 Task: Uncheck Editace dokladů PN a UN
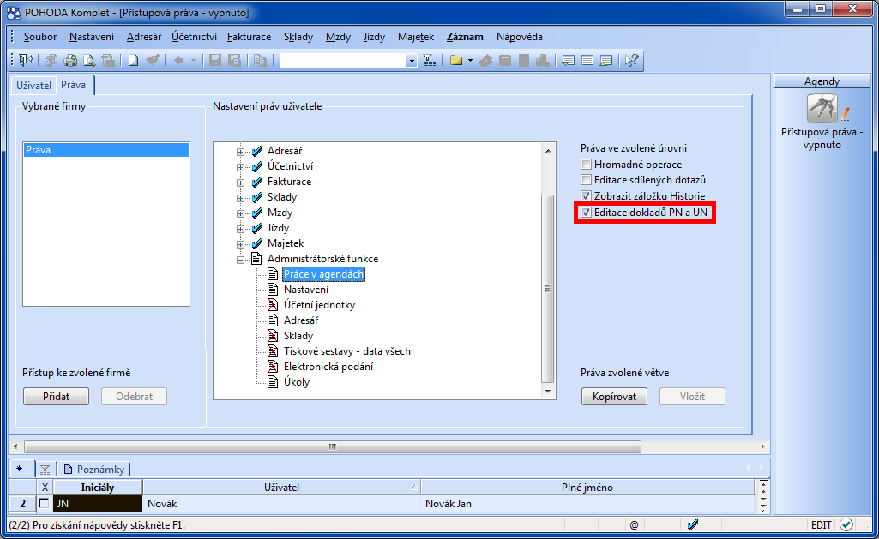[x=586, y=213]
